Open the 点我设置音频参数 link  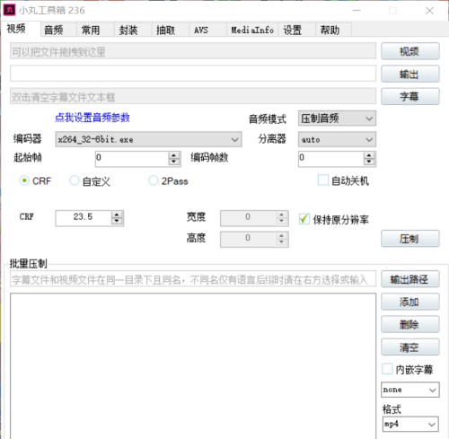[x=92, y=118]
